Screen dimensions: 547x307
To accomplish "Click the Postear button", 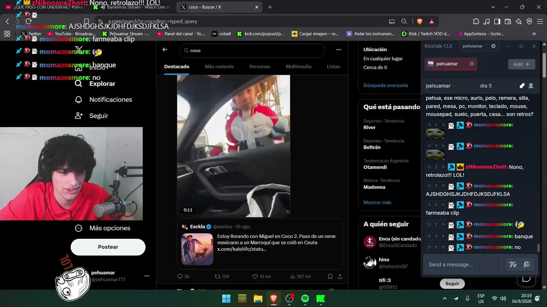I will tap(108, 247).
